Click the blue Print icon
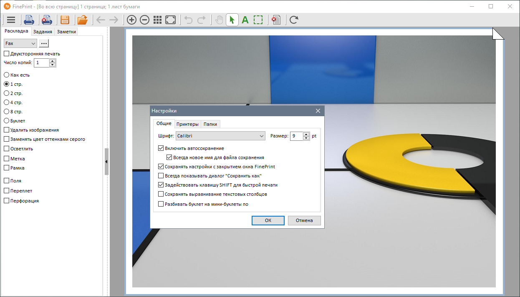Viewport: 520px width, 297px height. pos(29,20)
